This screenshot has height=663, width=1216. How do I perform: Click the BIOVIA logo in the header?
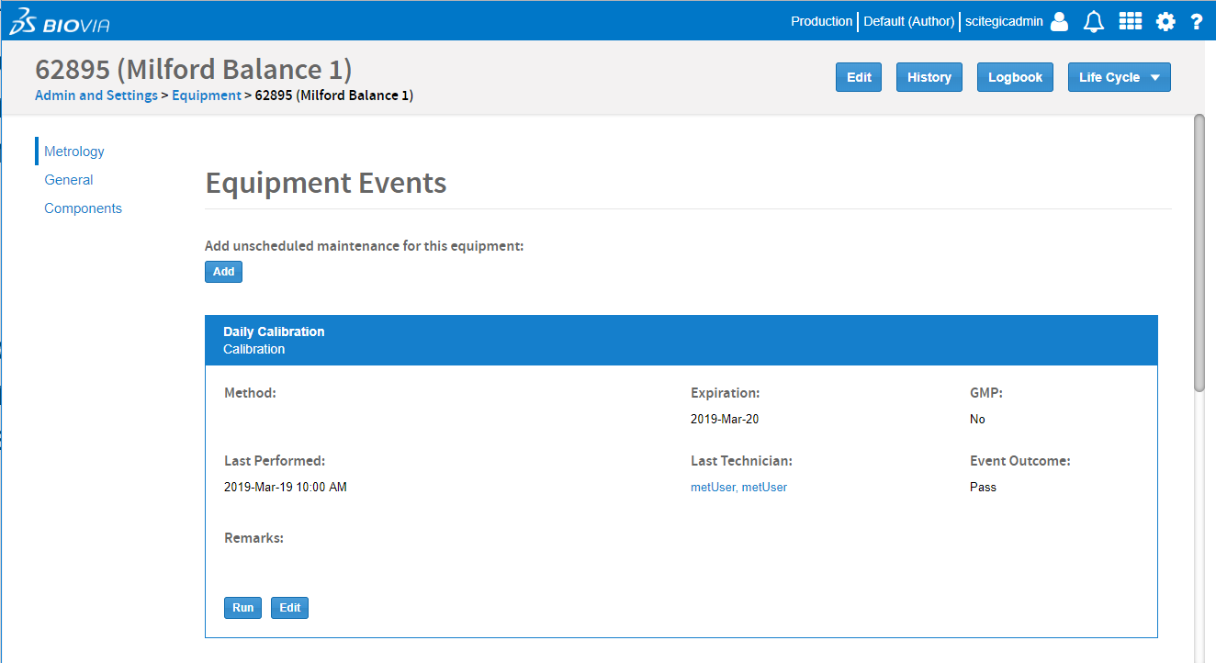(60, 22)
